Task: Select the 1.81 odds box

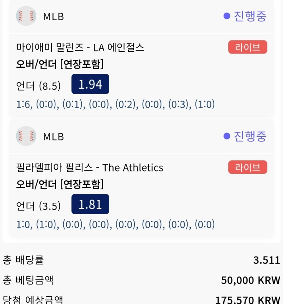Action: click(90, 204)
